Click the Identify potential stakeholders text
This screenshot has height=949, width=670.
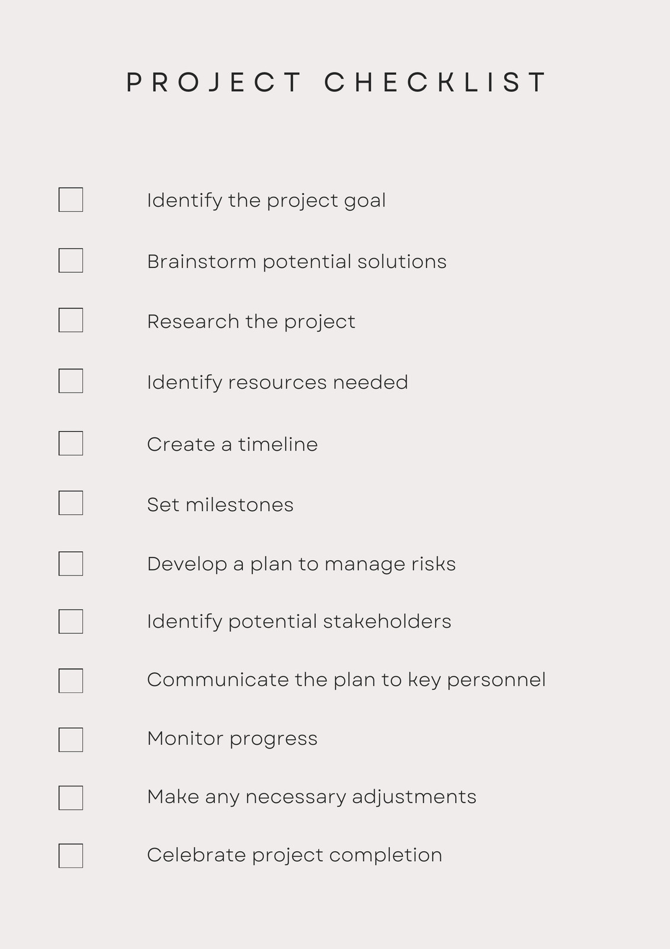point(299,622)
